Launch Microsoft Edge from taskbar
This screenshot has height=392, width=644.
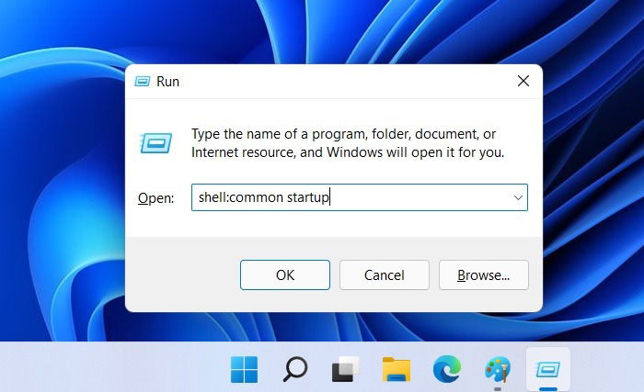(447, 369)
